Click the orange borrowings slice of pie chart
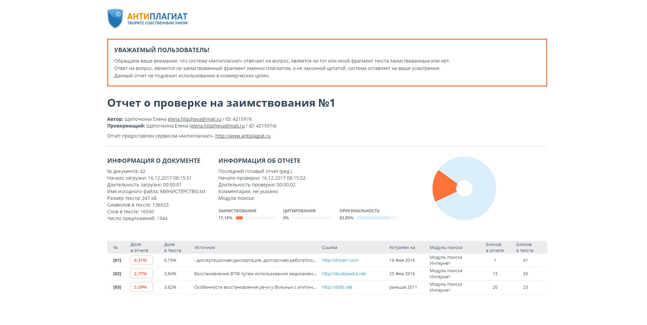 442,186
